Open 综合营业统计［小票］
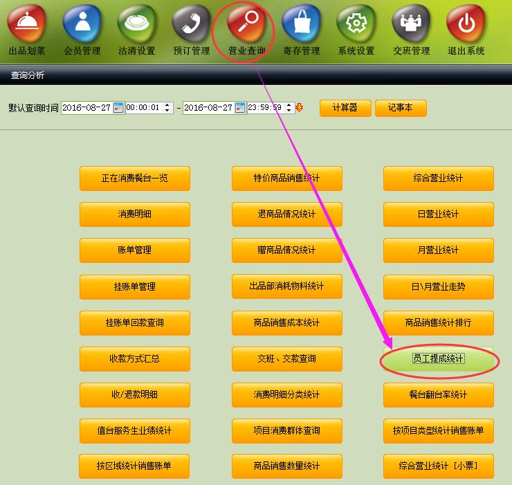Screen dimensions: 512x485 point(438,466)
